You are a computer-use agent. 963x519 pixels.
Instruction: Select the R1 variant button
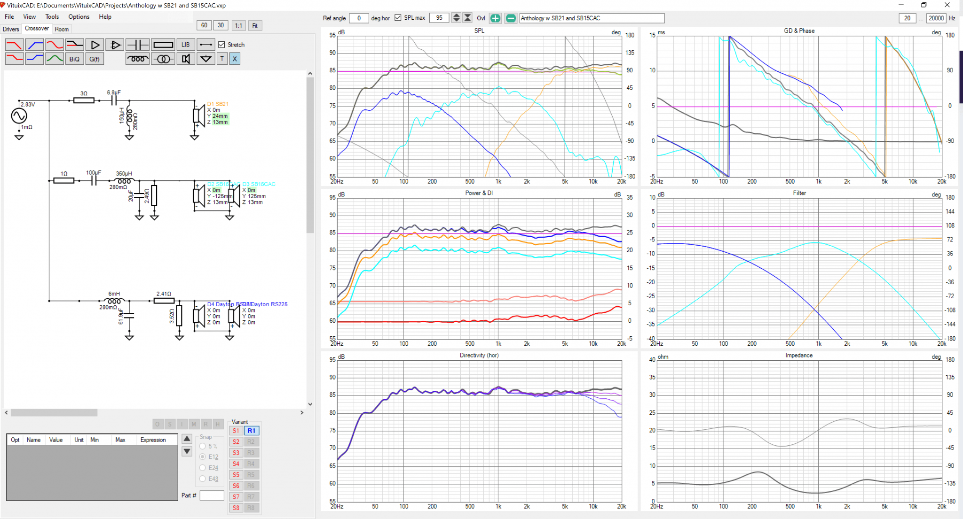tap(252, 431)
